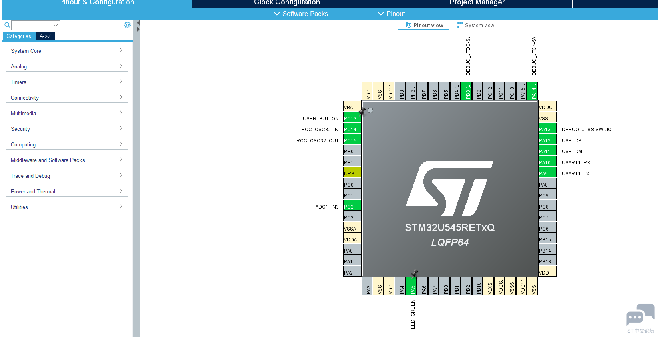Expand the Multimedia category
Image resolution: width=658 pixels, height=337 pixels.
tap(67, 113)
